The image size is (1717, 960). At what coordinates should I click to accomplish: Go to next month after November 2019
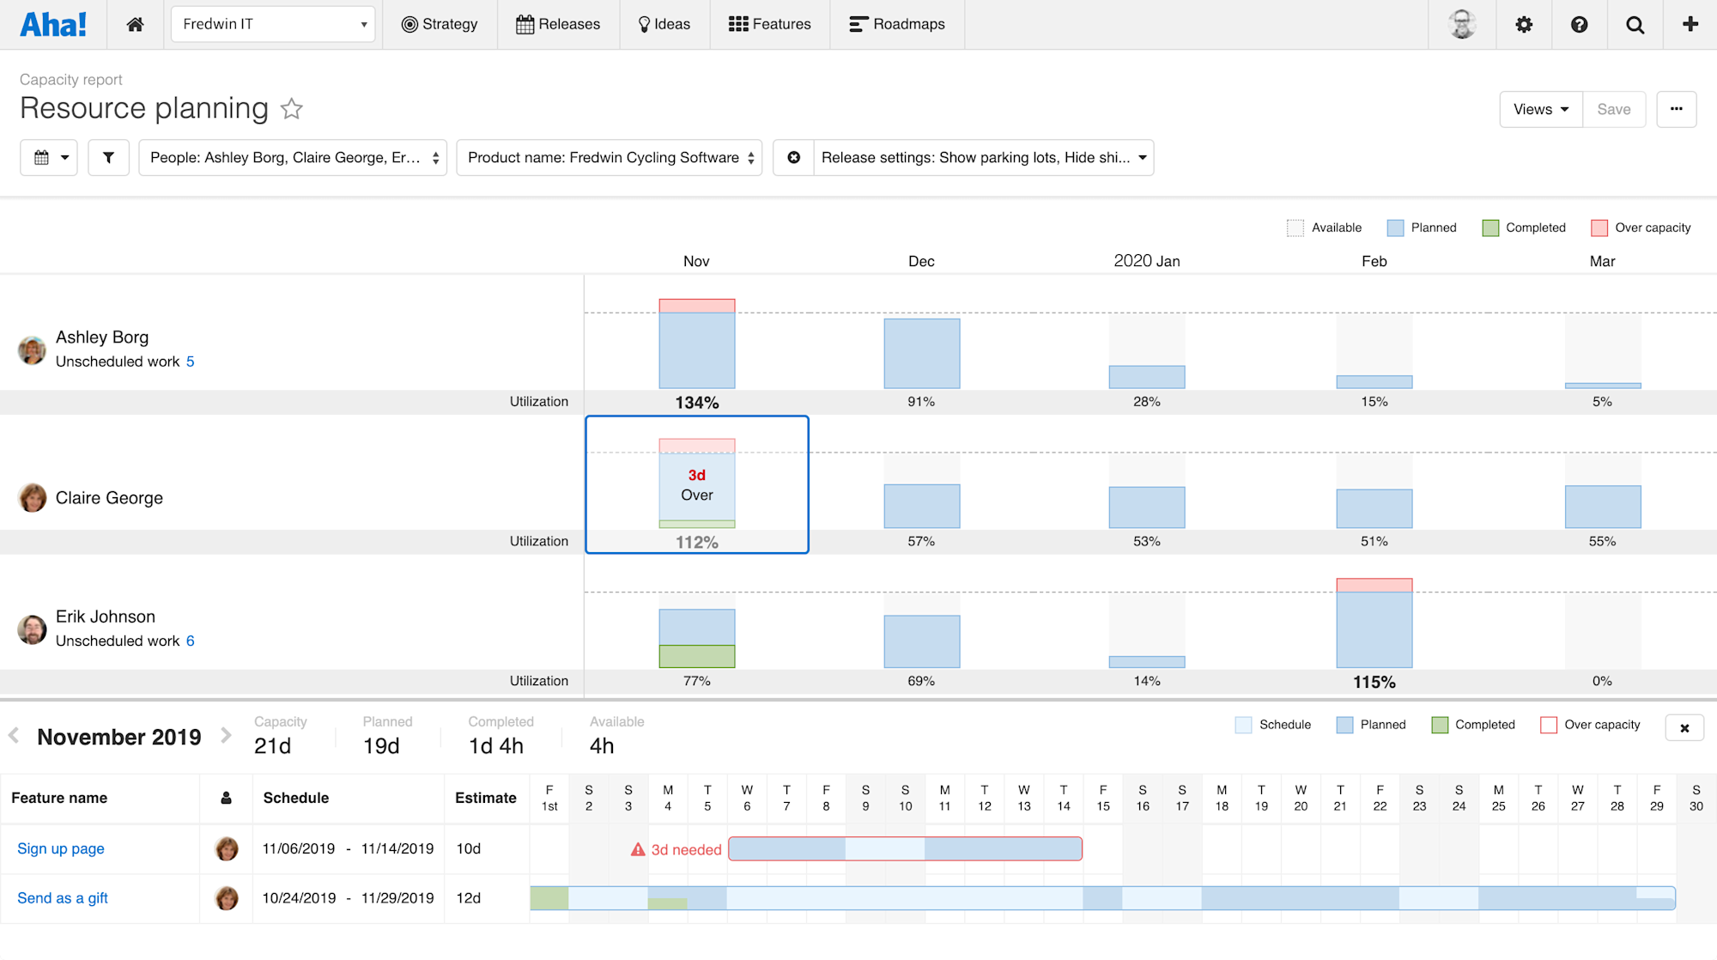227,736
